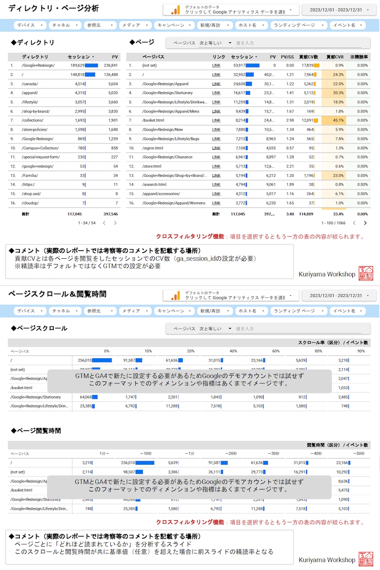
Task: Select /Google+Redesign/Lifestyle/Bags in the page table
Action: [248, 139]
